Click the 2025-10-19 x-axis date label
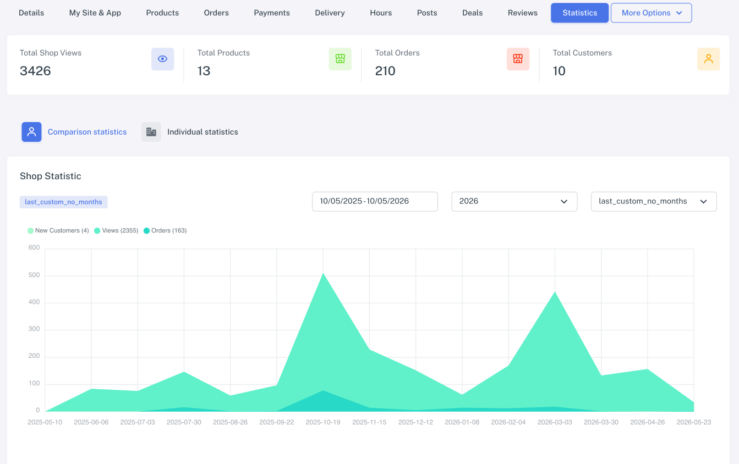The height and width of the screenshot is (464, 739). click(323, 422)
